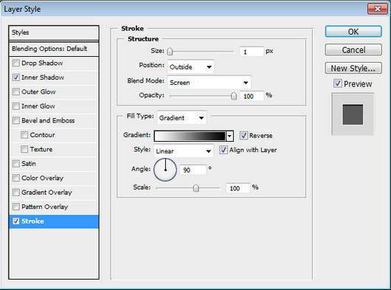The height and width of the screenshot is (290, 391).
Task: Uncheck Align with Layer checkbox
Action: (x=224, y=150)
